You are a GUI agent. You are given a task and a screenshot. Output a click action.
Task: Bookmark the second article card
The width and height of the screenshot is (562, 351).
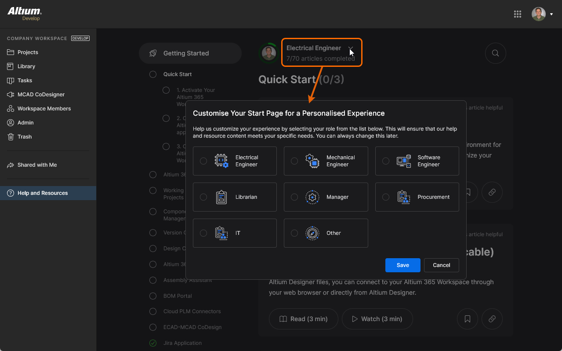468,319
